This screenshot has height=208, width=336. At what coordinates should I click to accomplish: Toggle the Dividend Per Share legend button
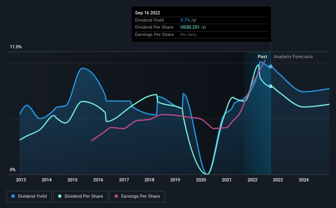pyautogui.click(x=81, y=197)
